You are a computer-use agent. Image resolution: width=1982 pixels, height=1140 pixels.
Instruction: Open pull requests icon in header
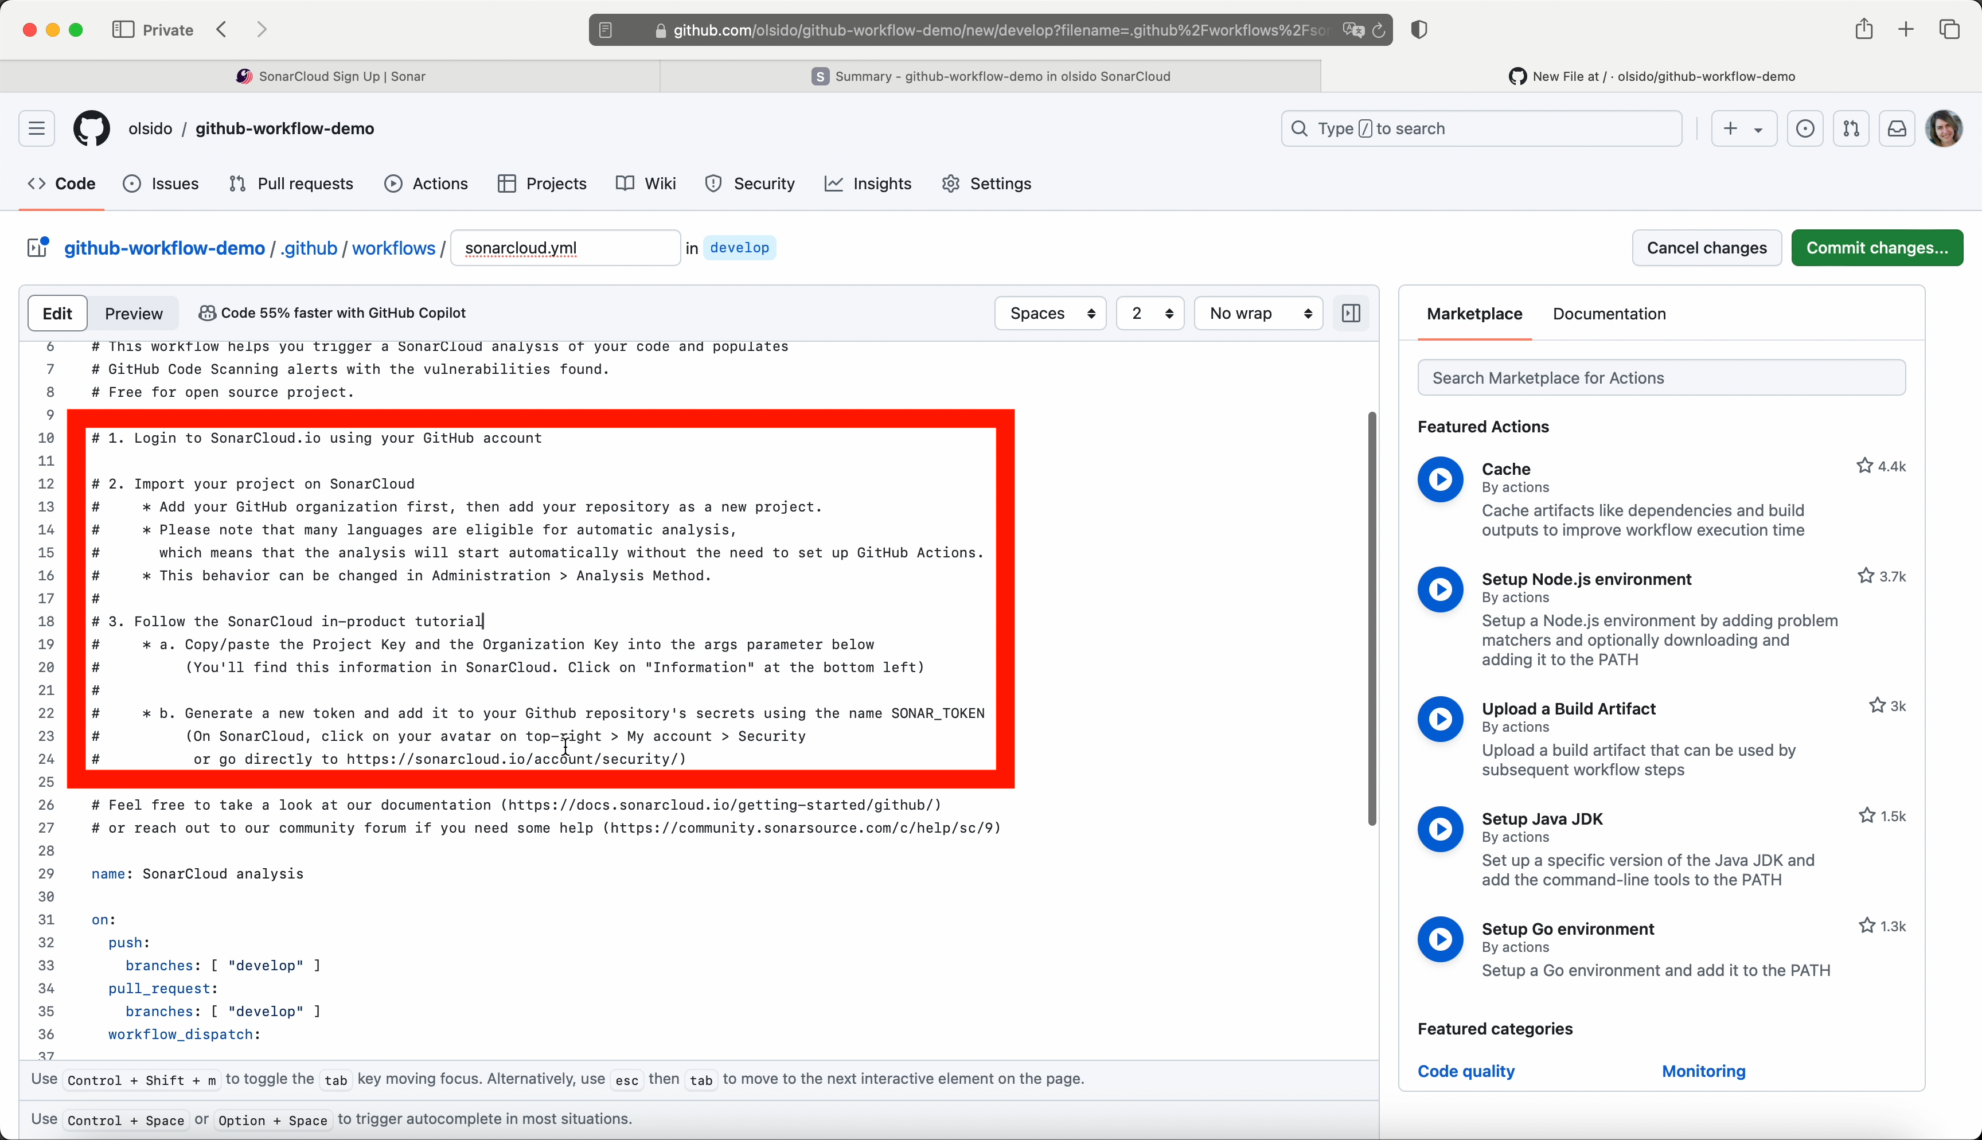pos(1851,128)
